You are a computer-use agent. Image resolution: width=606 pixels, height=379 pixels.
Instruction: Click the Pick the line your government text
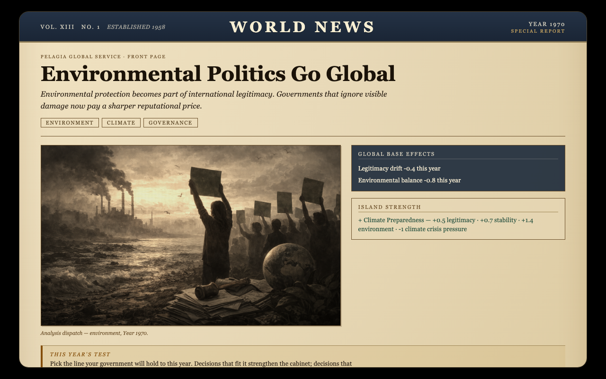(x=201, y=364)
